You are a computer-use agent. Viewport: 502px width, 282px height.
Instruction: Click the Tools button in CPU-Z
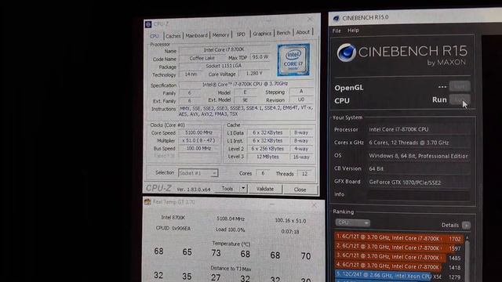[x=227, y=189]
